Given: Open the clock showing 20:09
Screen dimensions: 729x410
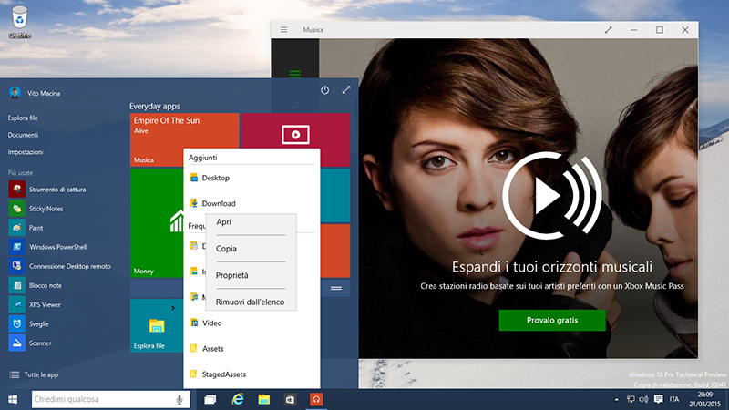Looking at the screenshot, I should 704,399.
